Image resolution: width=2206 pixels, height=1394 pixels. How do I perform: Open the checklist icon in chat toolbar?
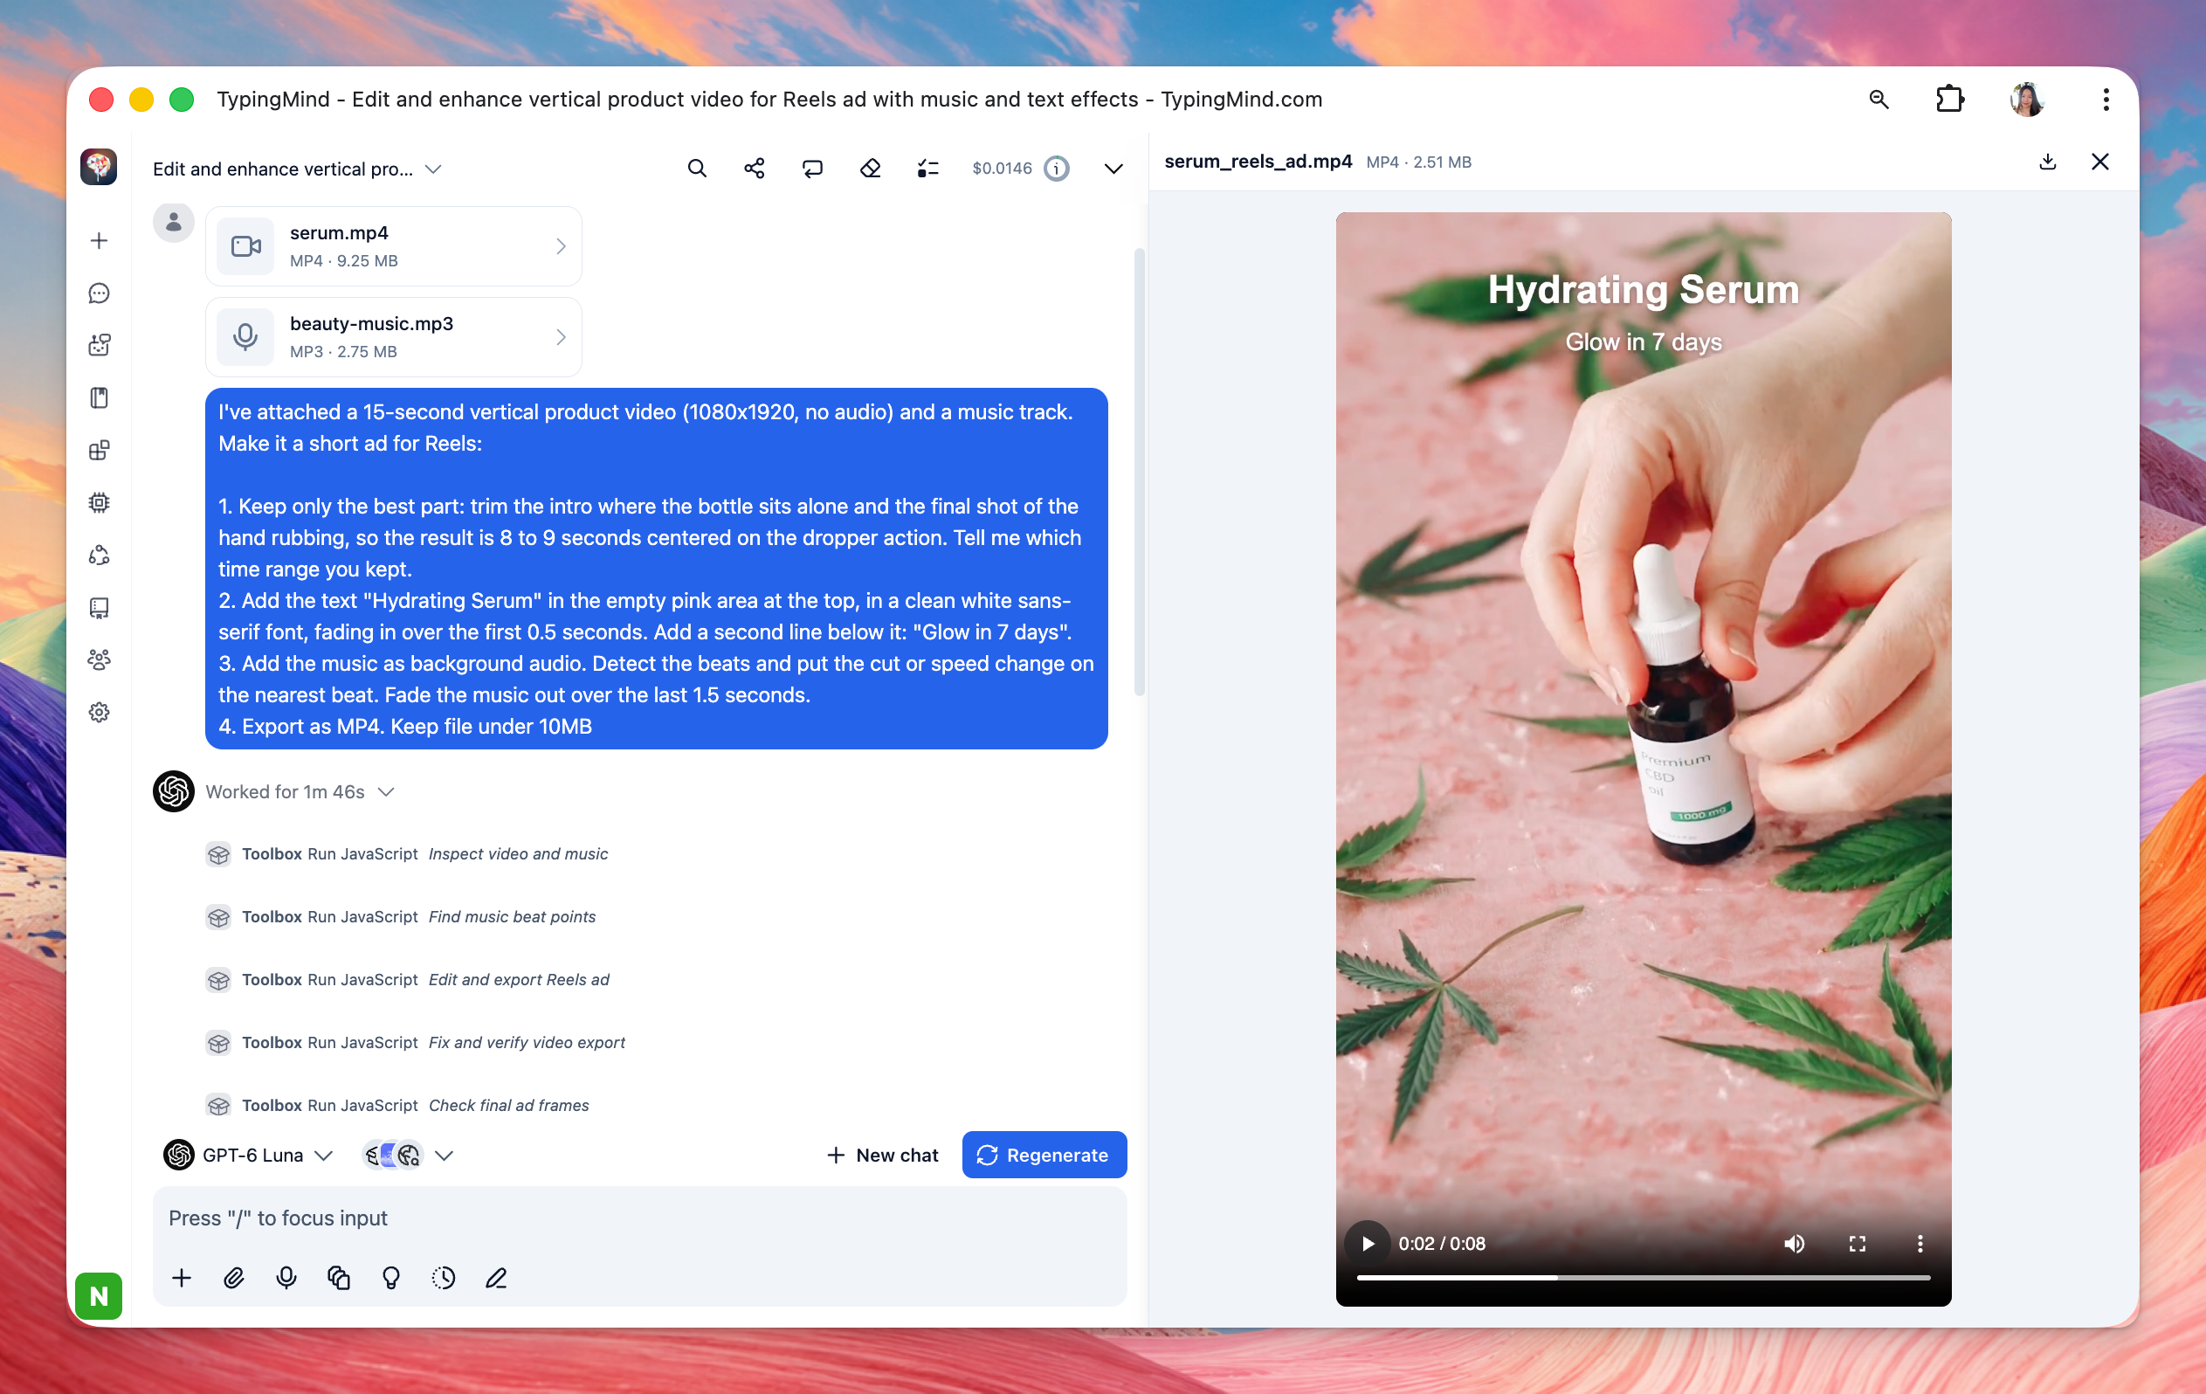[928, 169]
